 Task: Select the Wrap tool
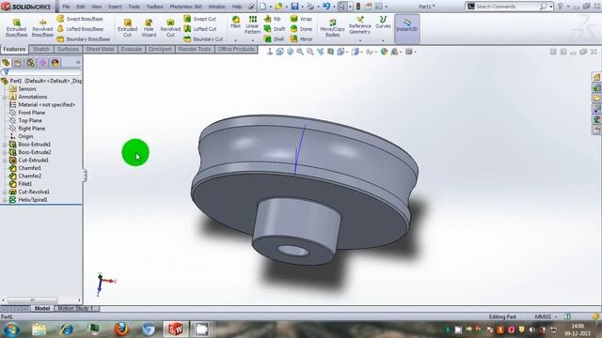click(x=301, y=19)
